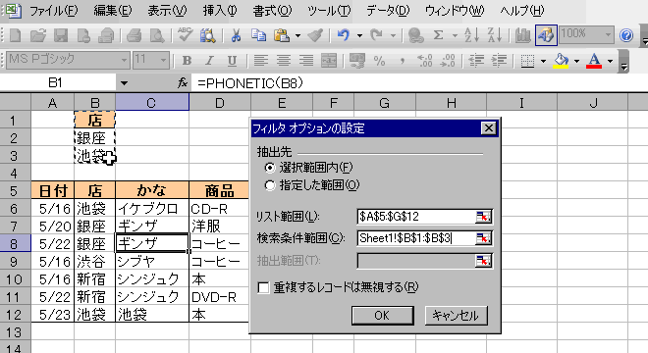The width and height of the screenshot is (648, 353).
Task: Increase decimal places
Action: (x=425, y=61)
